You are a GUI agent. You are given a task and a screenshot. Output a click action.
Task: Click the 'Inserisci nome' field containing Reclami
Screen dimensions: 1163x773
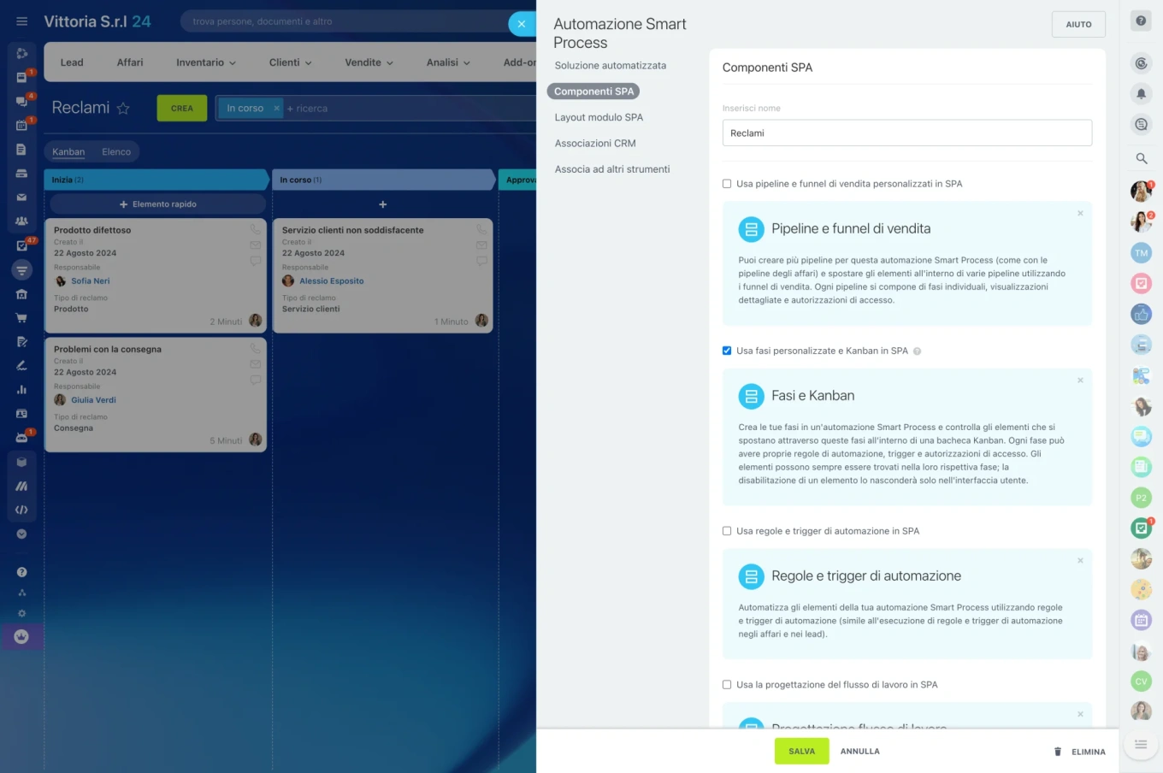[x=906, y=133]
